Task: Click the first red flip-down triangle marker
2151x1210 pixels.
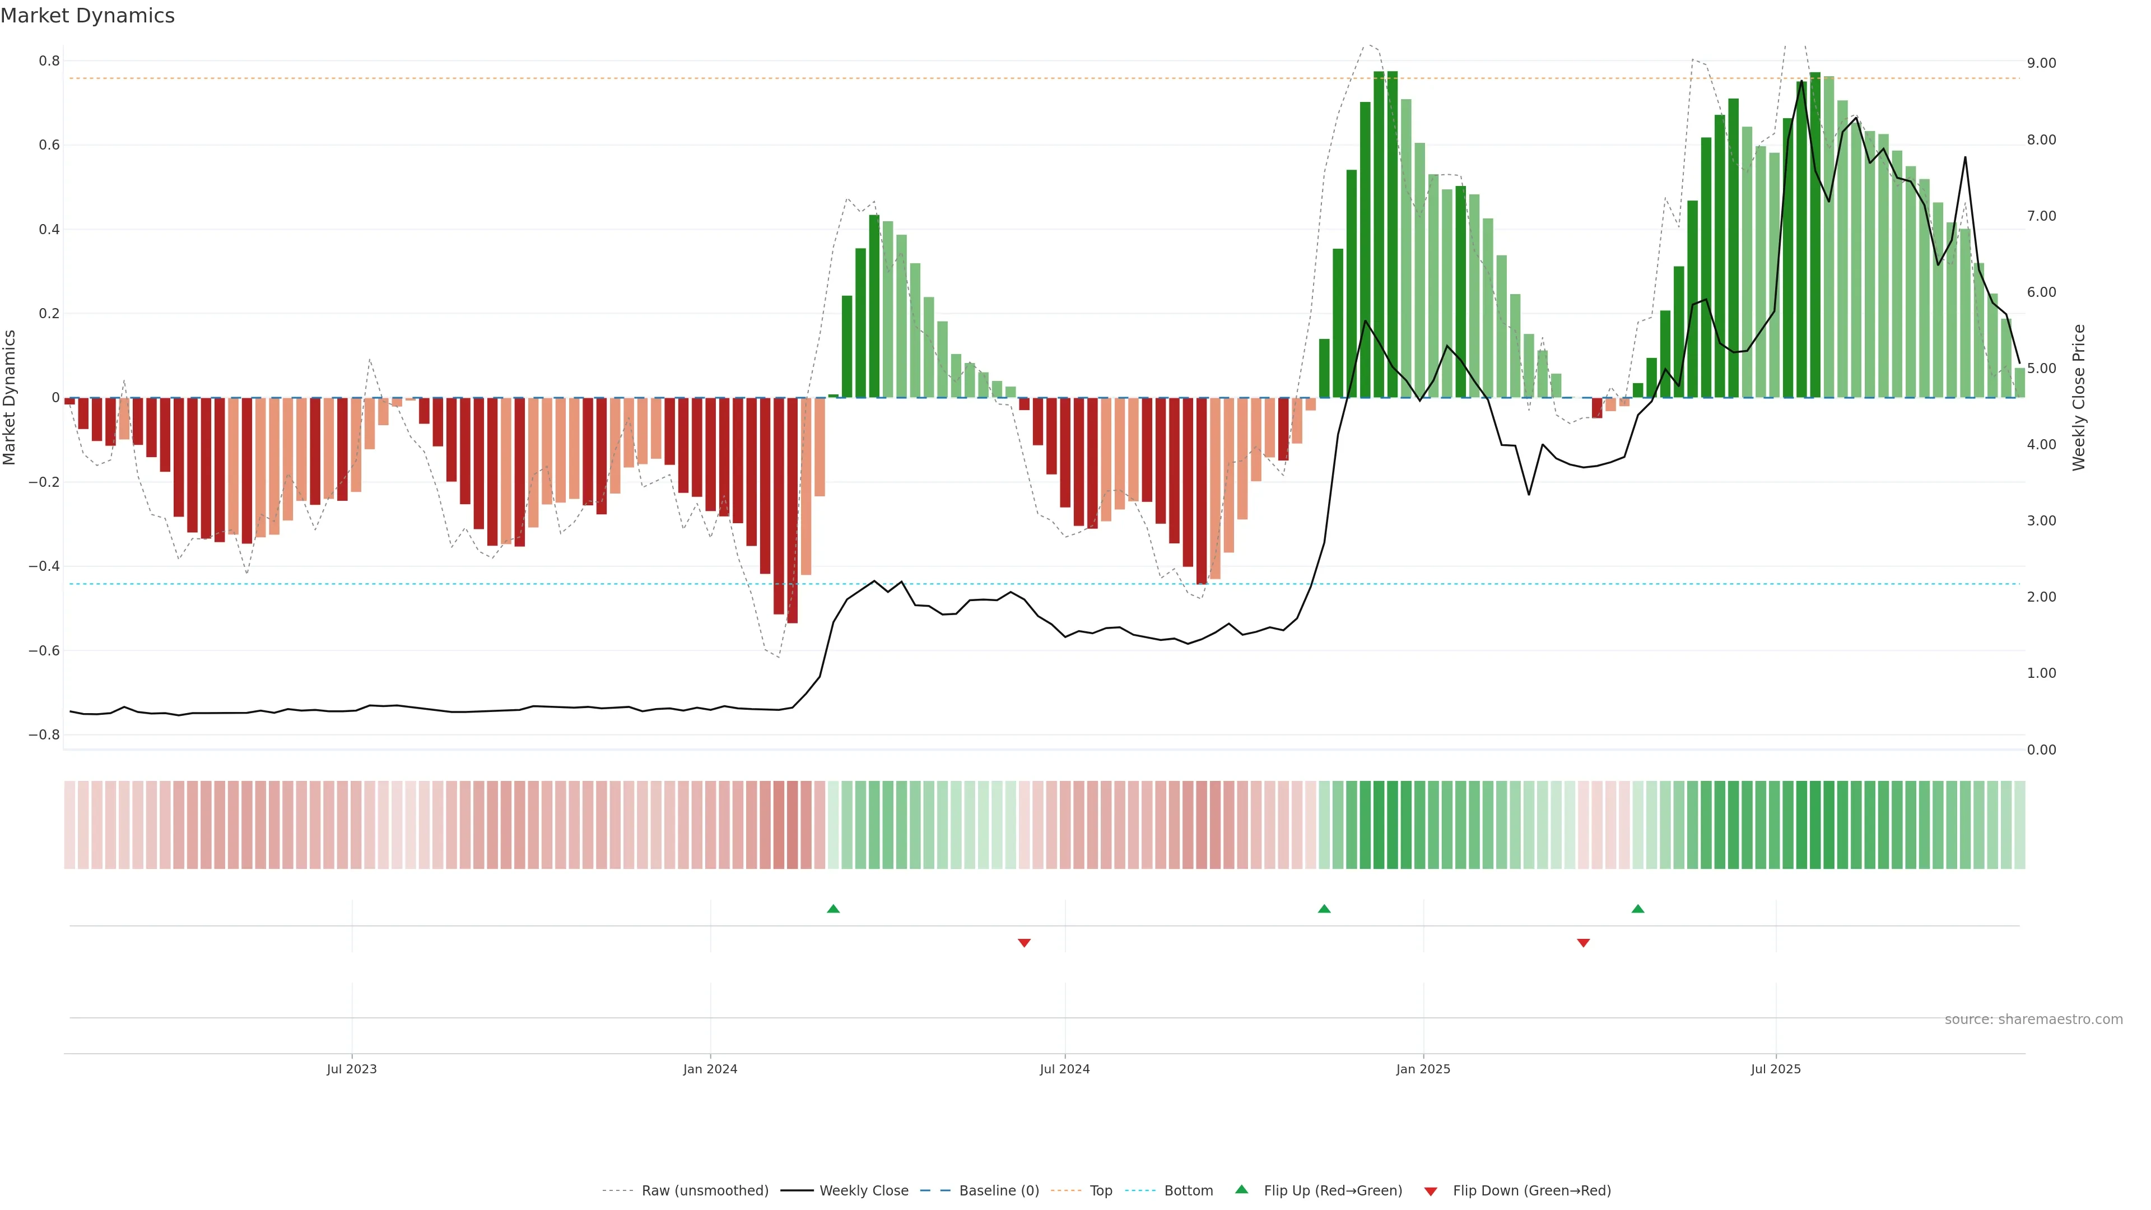Action: [1024, 943]
